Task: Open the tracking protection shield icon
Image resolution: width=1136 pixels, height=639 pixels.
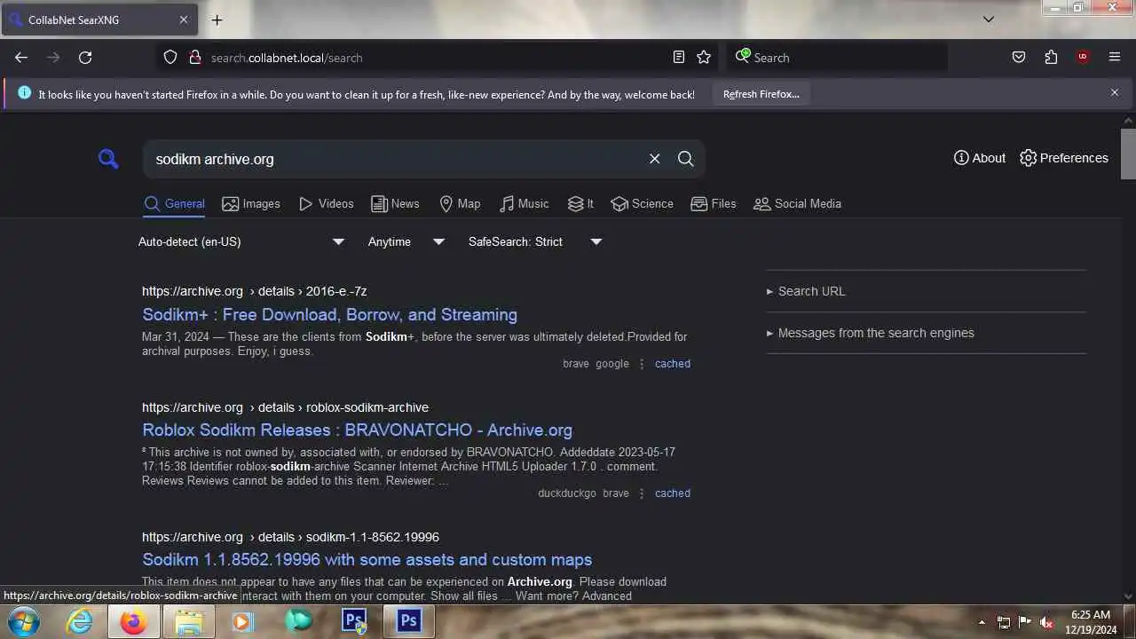Action: tap(170, 58)
